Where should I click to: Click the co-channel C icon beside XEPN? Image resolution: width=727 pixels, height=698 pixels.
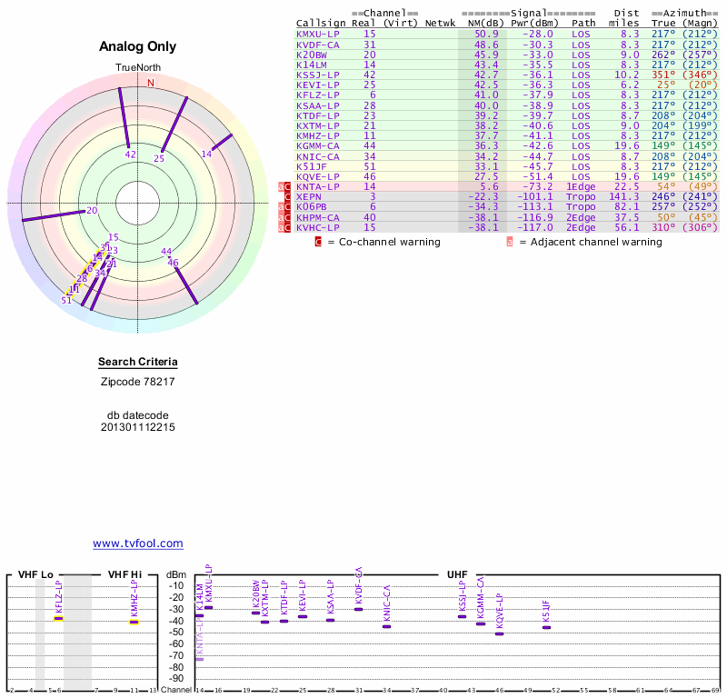click(x=287, y=196)
